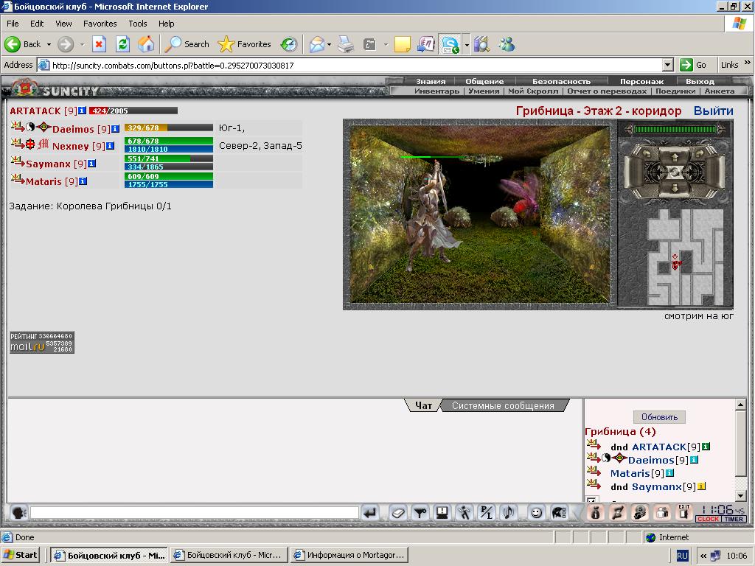755x566 pixels.
Task: Toggle the TIMER mode button
Action: [734, 519]
